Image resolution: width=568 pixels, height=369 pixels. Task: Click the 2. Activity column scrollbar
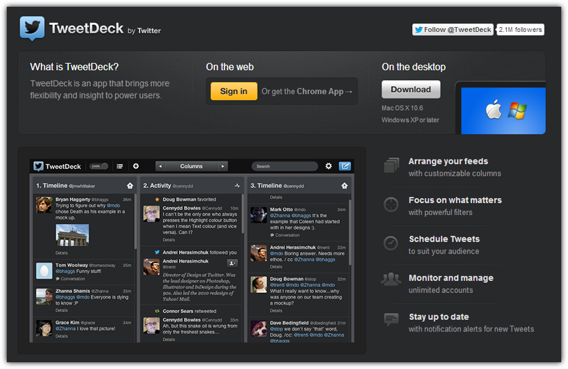point(243,214)
